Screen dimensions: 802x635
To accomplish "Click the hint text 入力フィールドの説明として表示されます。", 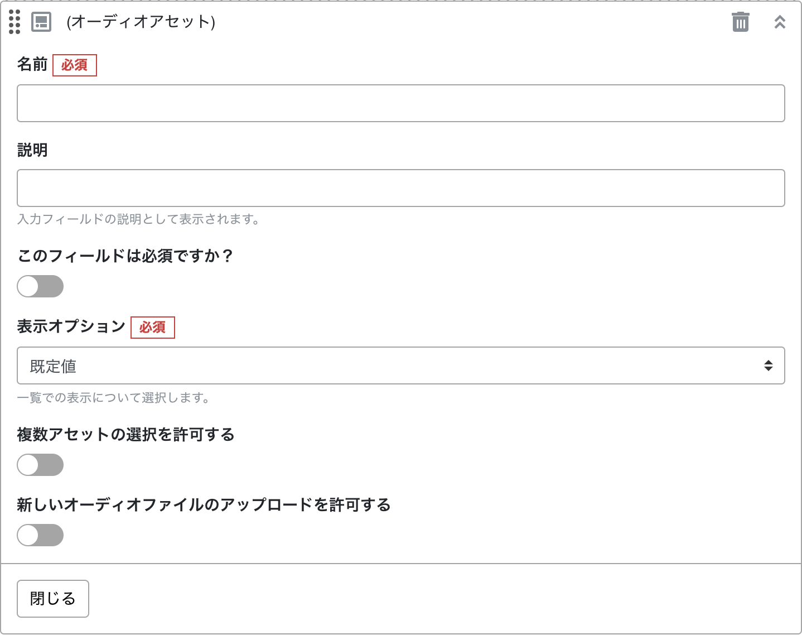I will 139,219.
